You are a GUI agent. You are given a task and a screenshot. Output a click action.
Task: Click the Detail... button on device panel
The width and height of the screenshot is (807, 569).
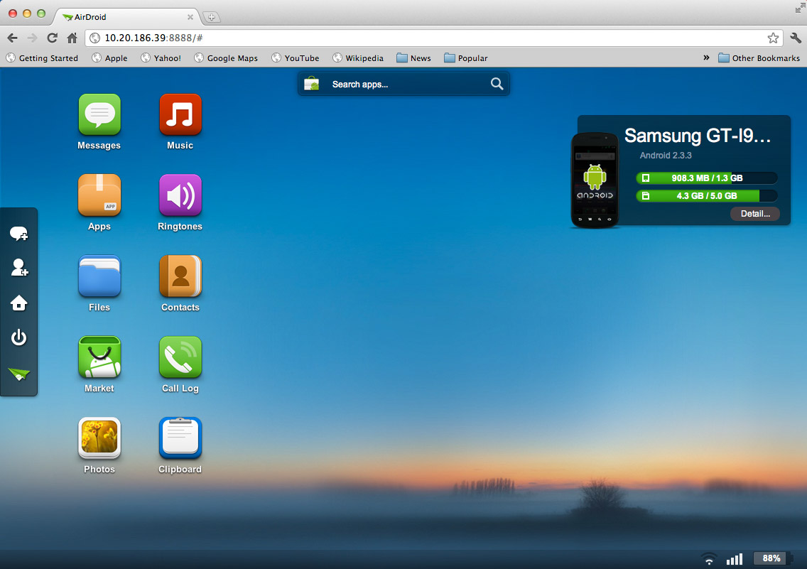[x=755, y=213]
